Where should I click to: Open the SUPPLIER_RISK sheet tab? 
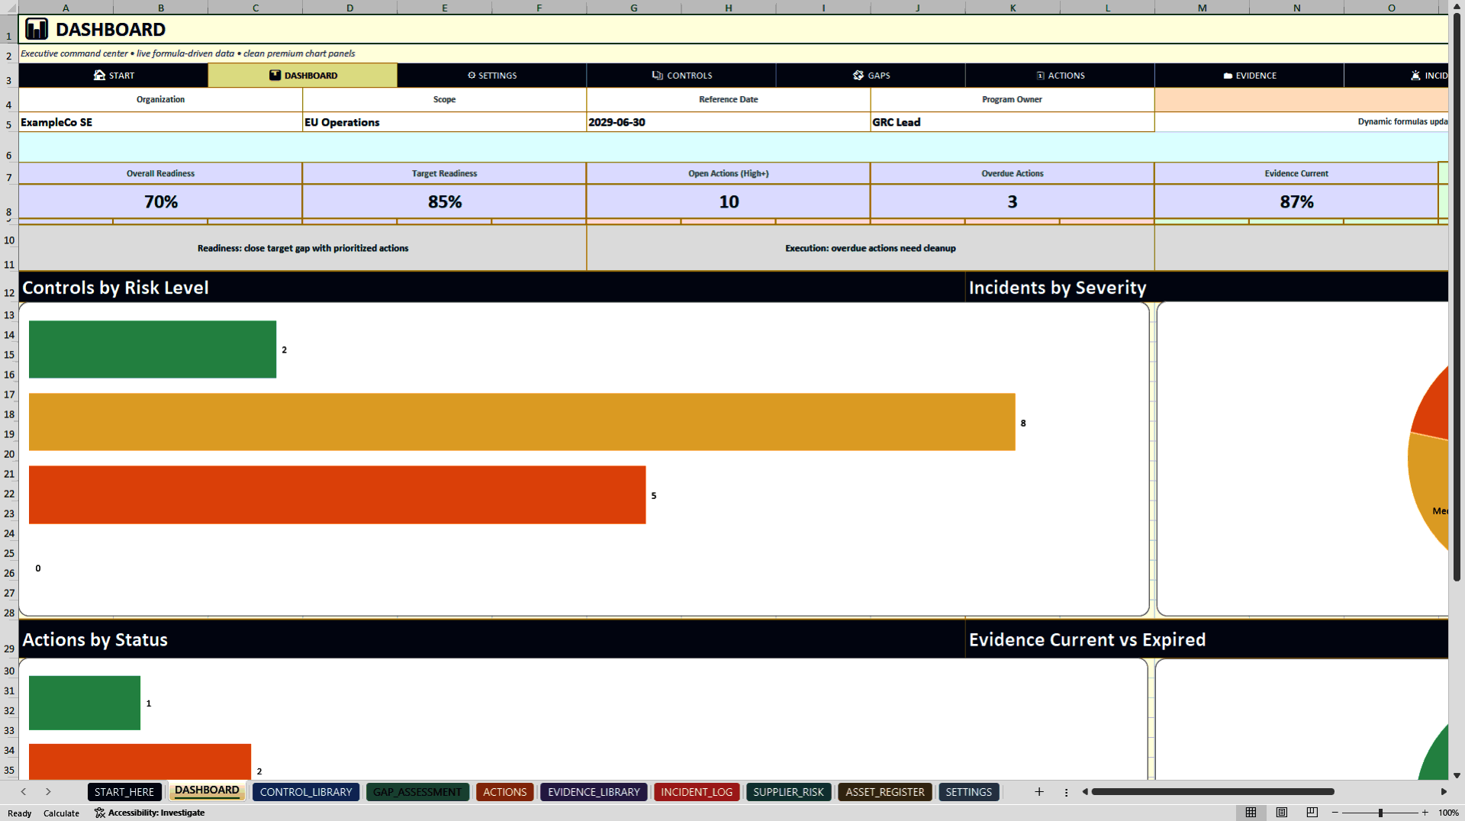click(788, 792)
